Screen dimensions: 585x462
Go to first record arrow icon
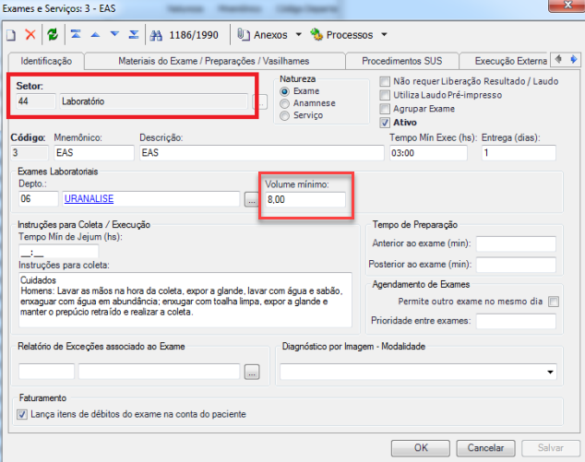tap(76, 34)
